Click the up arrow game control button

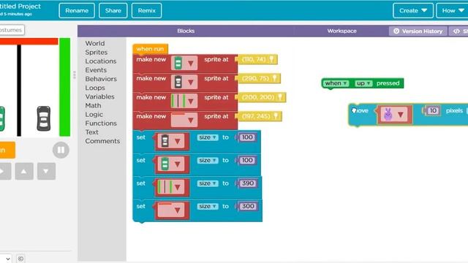tap(24, 172)
